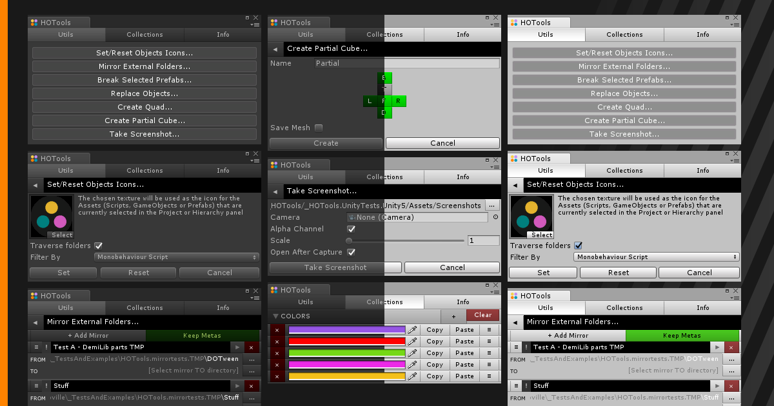Click the camera object picker circle icon
Screen dimensions: 774x406
coord(495,218)
